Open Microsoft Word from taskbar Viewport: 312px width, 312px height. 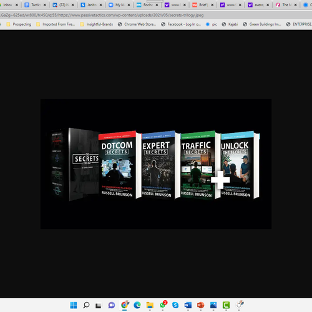pyautogui.click(x=188, y=305)
